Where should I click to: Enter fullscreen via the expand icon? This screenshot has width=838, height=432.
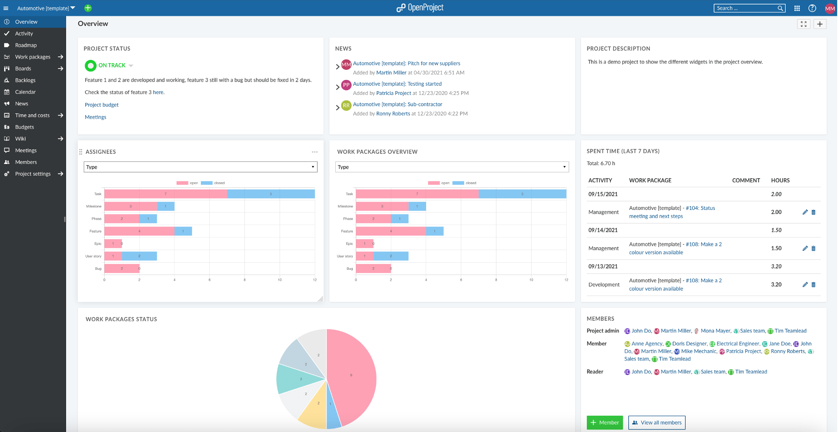803,24
